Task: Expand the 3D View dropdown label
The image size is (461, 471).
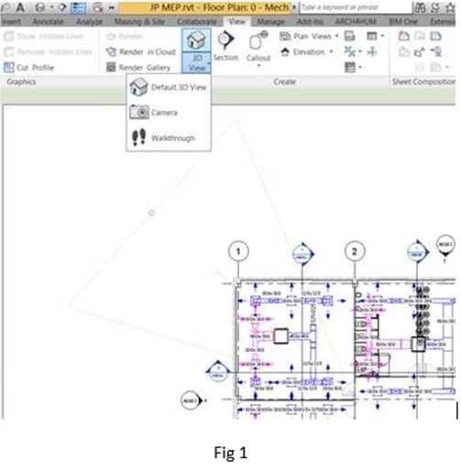Action: coord(196,63)
